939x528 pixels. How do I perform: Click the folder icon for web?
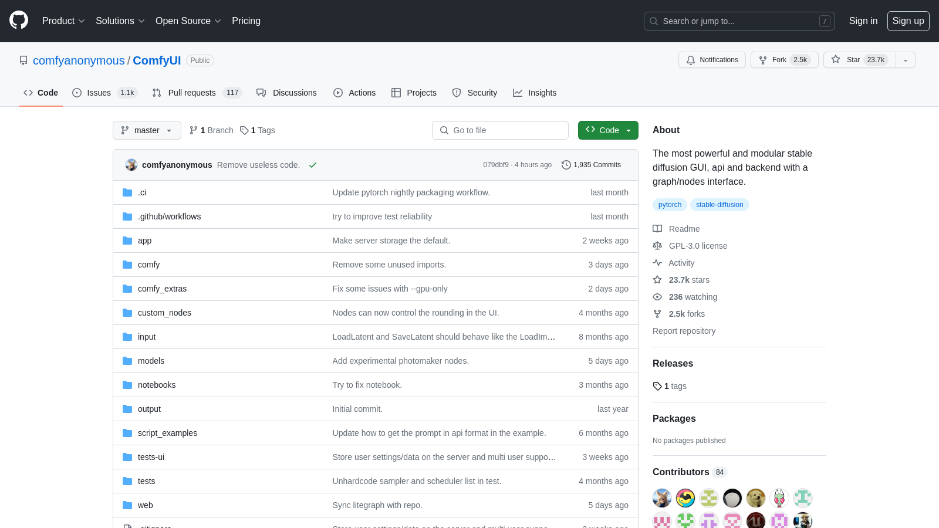click(x=127, y=505)
